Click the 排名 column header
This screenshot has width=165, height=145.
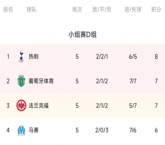click(8, 9)
